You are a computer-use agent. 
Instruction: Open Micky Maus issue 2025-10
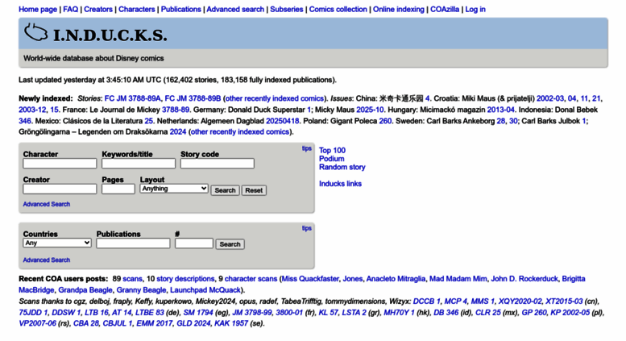click(370, 110)
